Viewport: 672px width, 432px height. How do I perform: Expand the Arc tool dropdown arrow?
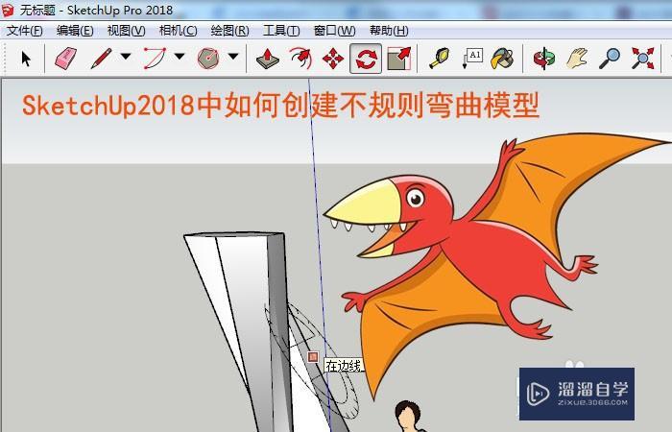pos(180,56)
